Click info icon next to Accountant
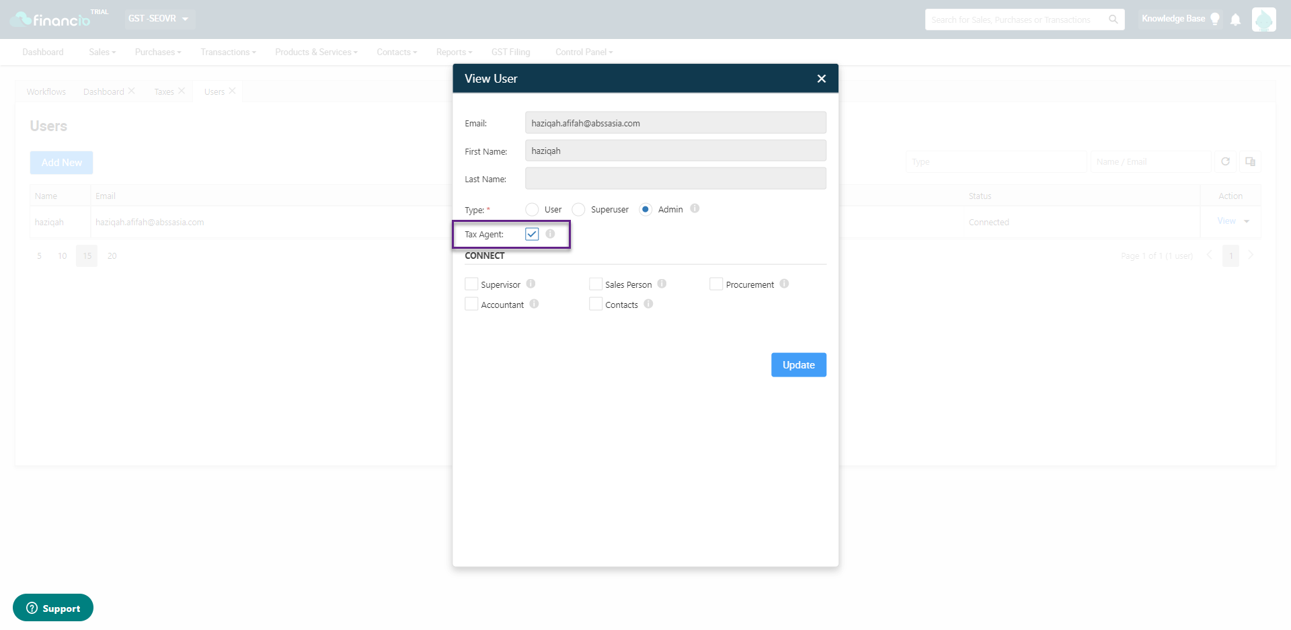 534,304
